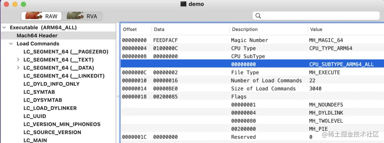Select LC_LOAD_DYLINKER load command
Viewport: 384px width, 143px height.
[x=50, y=108]
